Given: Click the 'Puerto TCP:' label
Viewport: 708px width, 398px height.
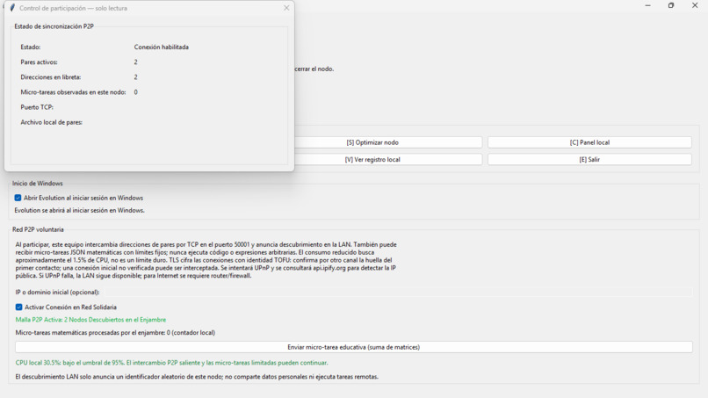Looking at the screenshot, I should tap(37, 107).
